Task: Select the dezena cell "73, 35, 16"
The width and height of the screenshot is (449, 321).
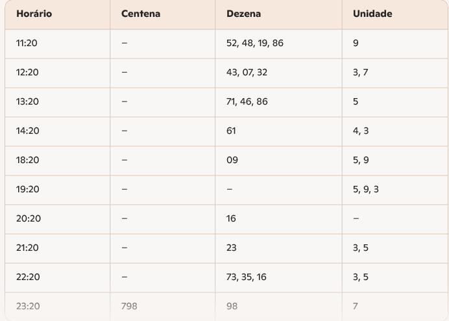Action: coord(247,277)
